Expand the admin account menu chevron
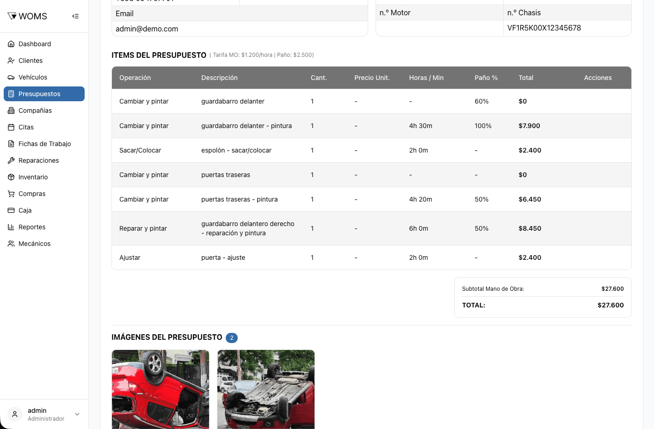 coord(77,414)
